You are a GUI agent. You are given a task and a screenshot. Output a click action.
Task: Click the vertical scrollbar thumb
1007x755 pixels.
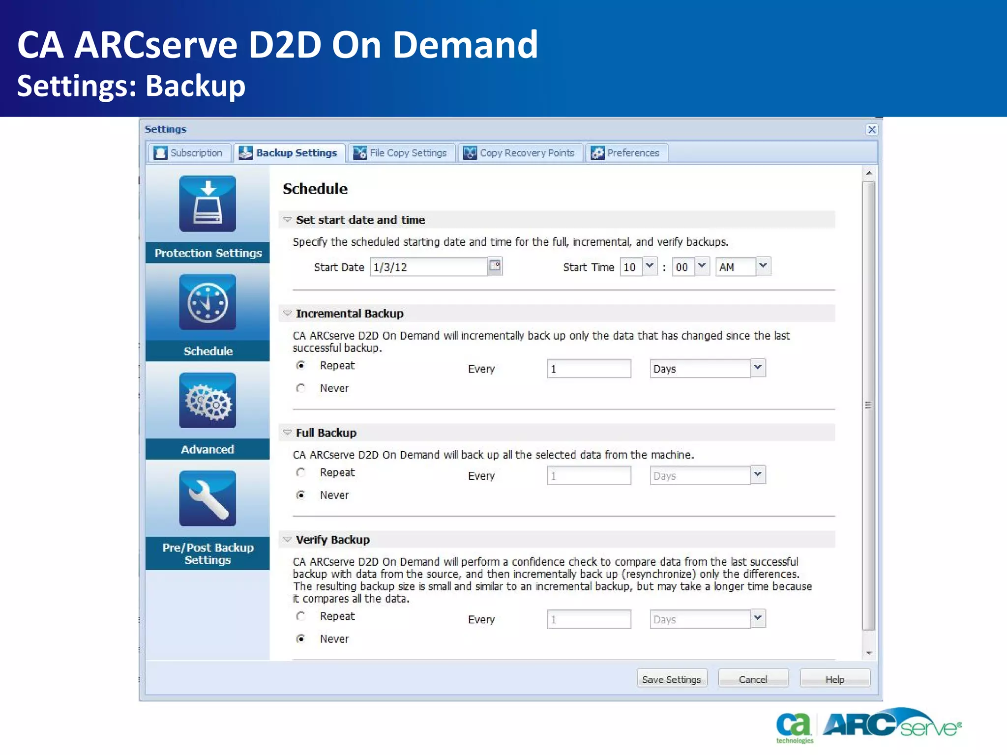point(869,406)
